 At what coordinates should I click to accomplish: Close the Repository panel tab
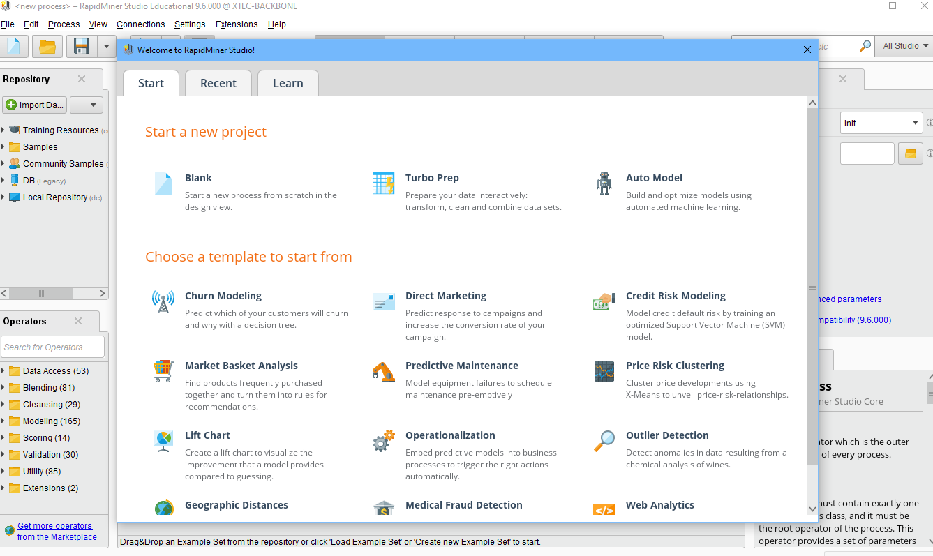point(82,79)
